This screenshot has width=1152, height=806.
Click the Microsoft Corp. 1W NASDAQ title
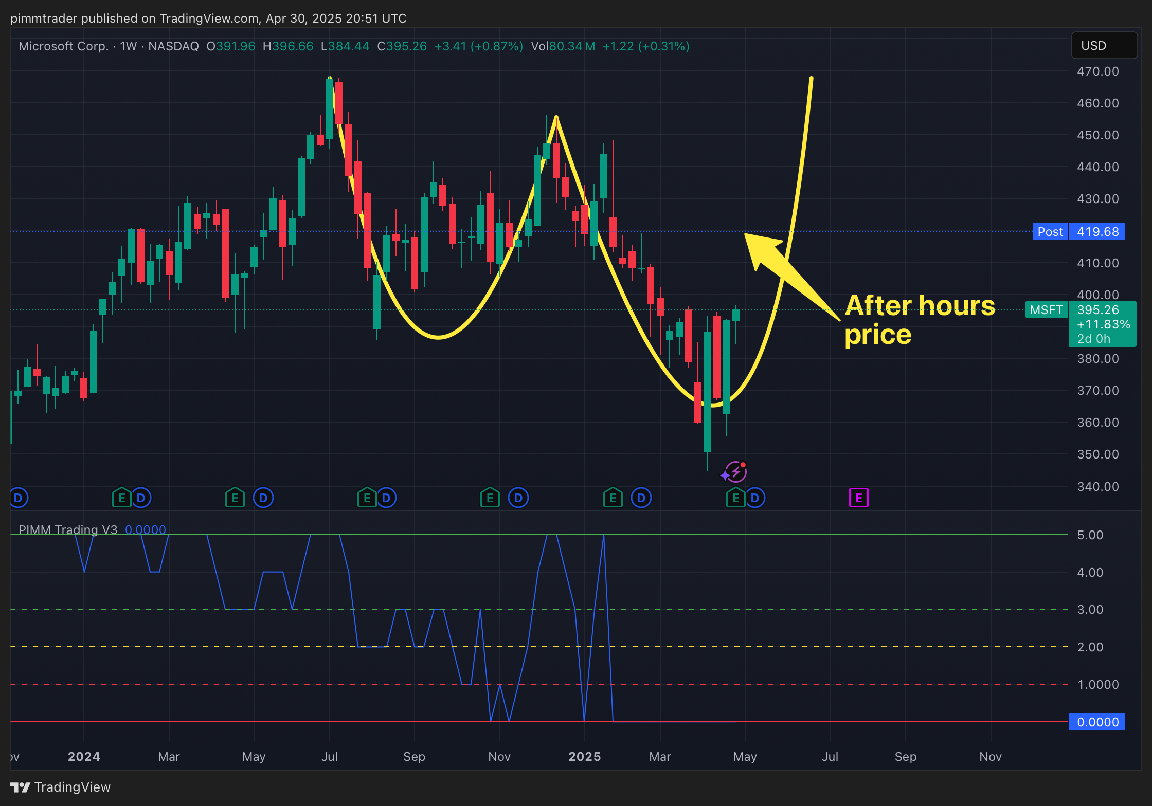(109, 46)
